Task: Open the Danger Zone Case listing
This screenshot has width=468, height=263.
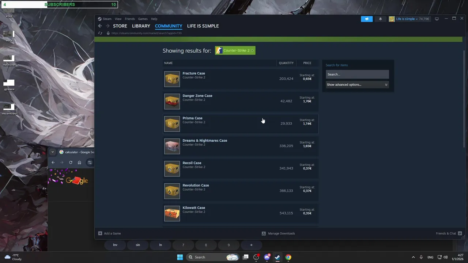Action: [241, 101]
